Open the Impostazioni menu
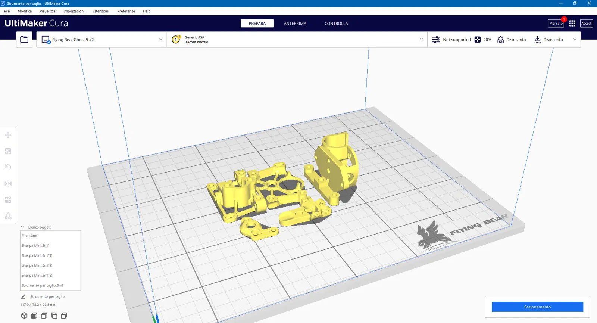 [74, 11]
